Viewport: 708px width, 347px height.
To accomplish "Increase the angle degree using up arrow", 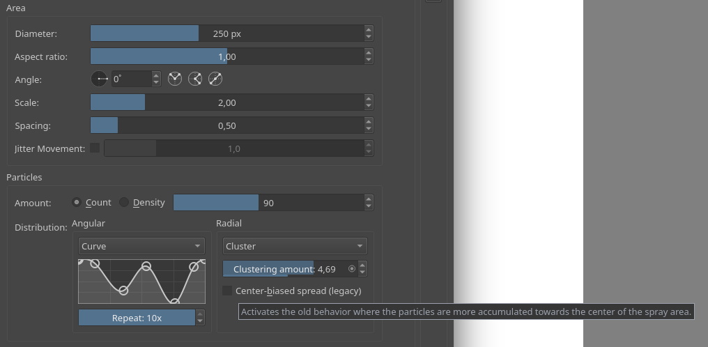I will [x=156, y=75].
